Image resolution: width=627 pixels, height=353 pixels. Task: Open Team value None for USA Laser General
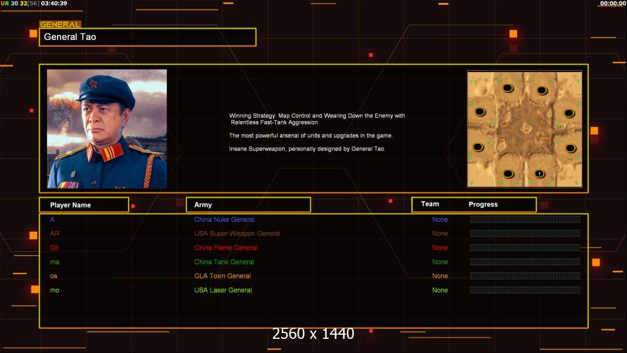coord(440,290)
